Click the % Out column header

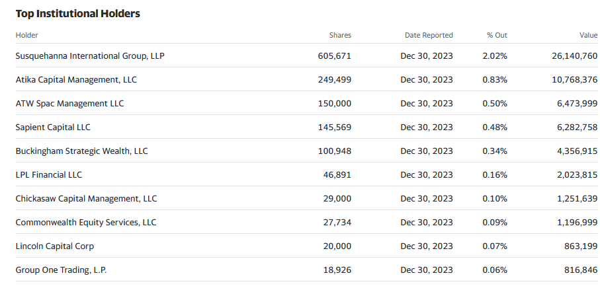point(496,35)
